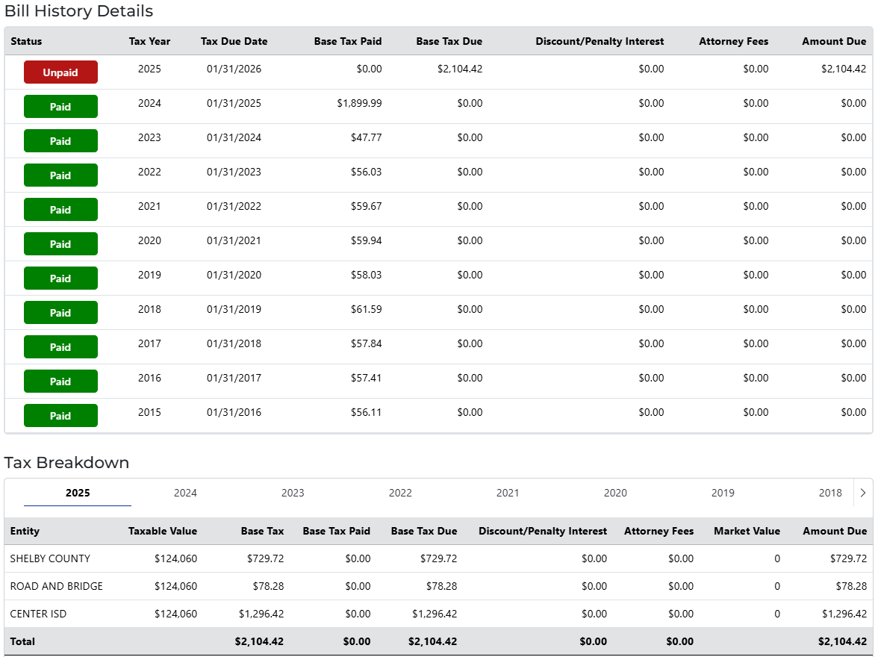878x657 pixels.
Task: Go to the 2019 tax breakdown tab
Action: click(723, 493)
